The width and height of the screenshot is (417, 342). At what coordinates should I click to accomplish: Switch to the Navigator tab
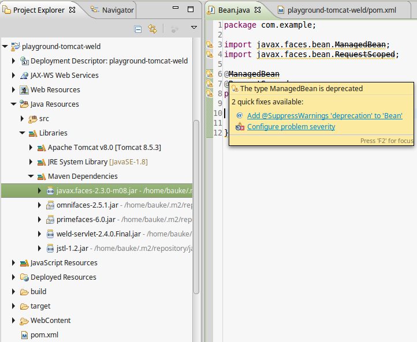pyautogui.click(x=112, y=10)
